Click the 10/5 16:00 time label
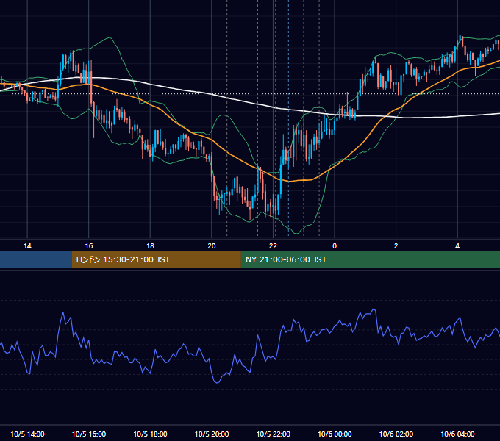Image resolution: width=500 pixels, height=441 pixels. (89, 434)
